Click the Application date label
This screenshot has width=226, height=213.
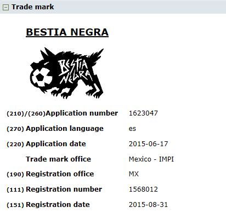click(56, 144)
